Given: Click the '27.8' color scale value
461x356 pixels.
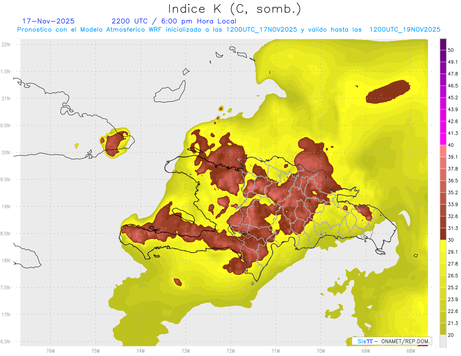Looking at the screenshot, I should click(x=453, y=264).
